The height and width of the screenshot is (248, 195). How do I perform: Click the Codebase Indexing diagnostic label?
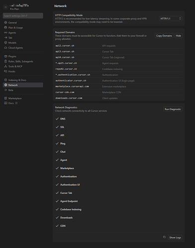71,209
